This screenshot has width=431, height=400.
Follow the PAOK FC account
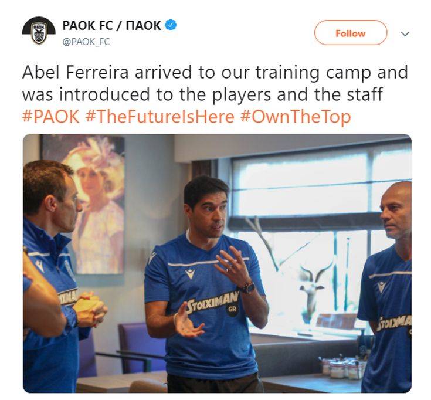[x=351, y=33]
